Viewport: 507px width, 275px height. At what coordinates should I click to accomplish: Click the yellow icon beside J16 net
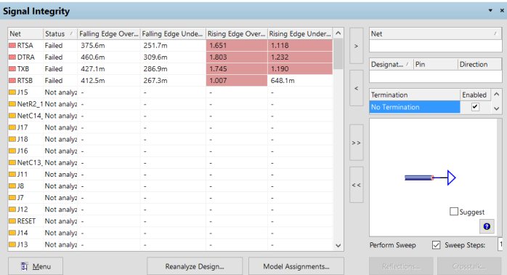tap(12, 151)
